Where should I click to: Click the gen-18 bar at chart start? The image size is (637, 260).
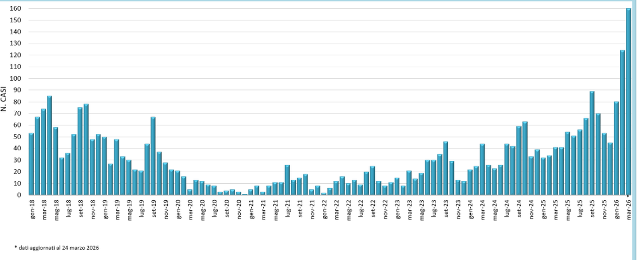tap(31, 164)
